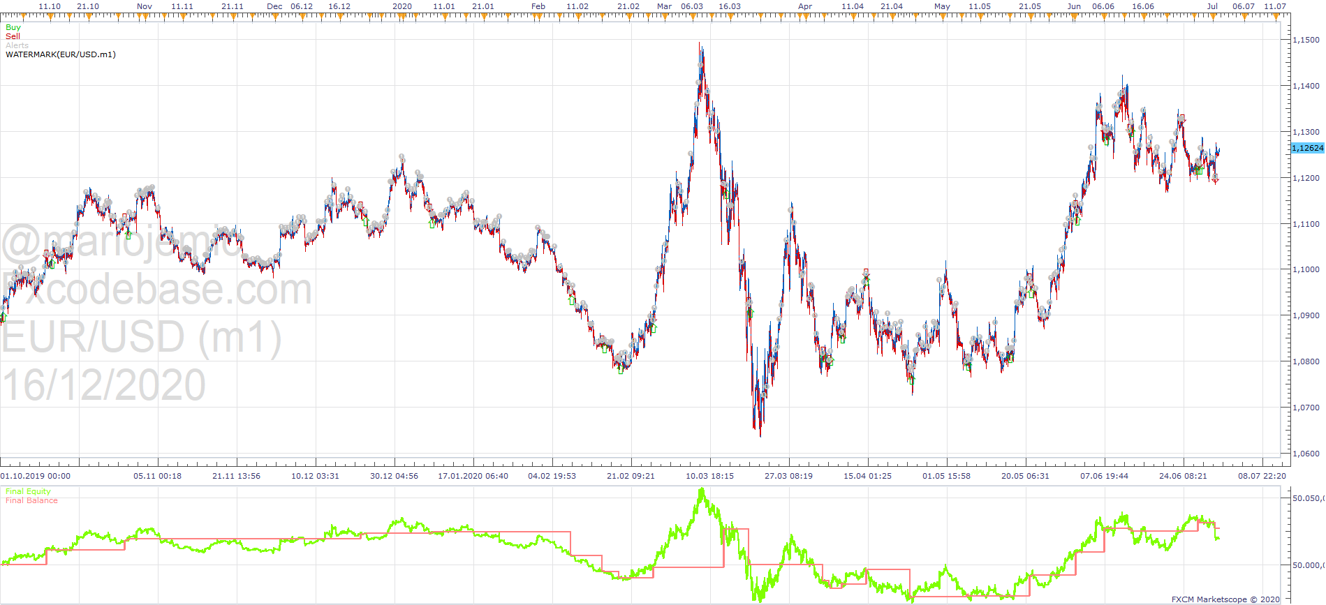The width and height of the screenshot is (1326, 605).
Task: Click the 07.06 19:44 bottom axis label
Action: 1105,476
